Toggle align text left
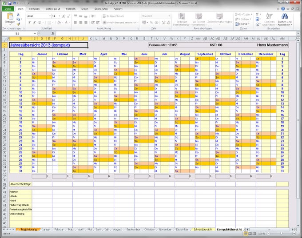 pyautogui.click(x=75, y=23)
